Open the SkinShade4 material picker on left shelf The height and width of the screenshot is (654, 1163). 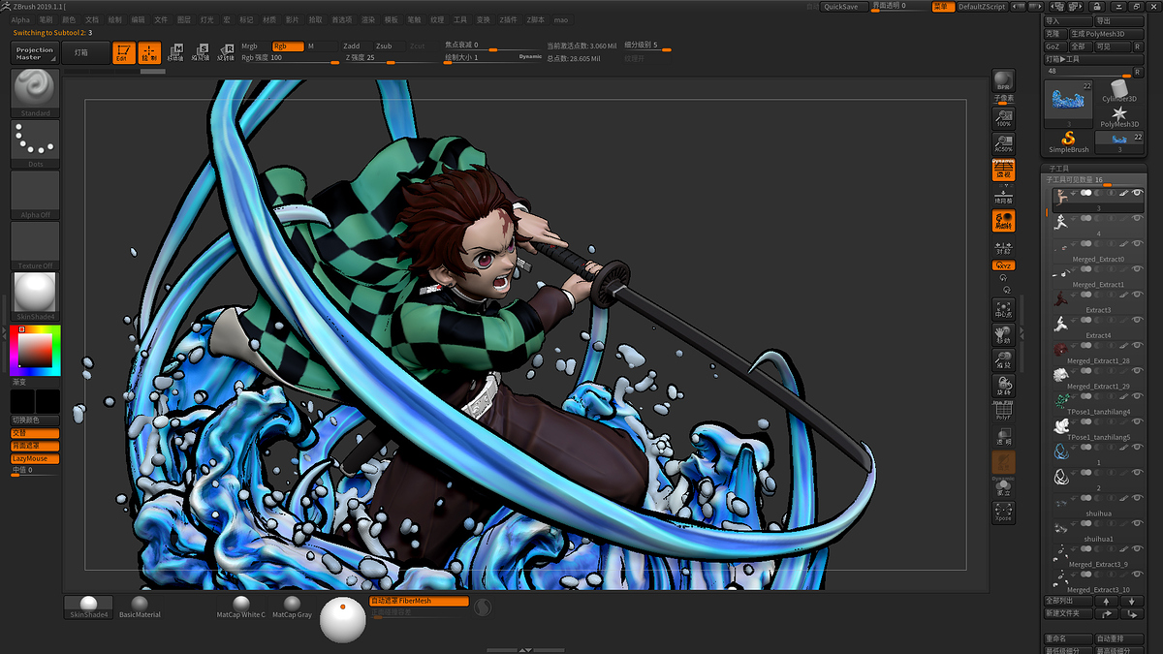35,296
